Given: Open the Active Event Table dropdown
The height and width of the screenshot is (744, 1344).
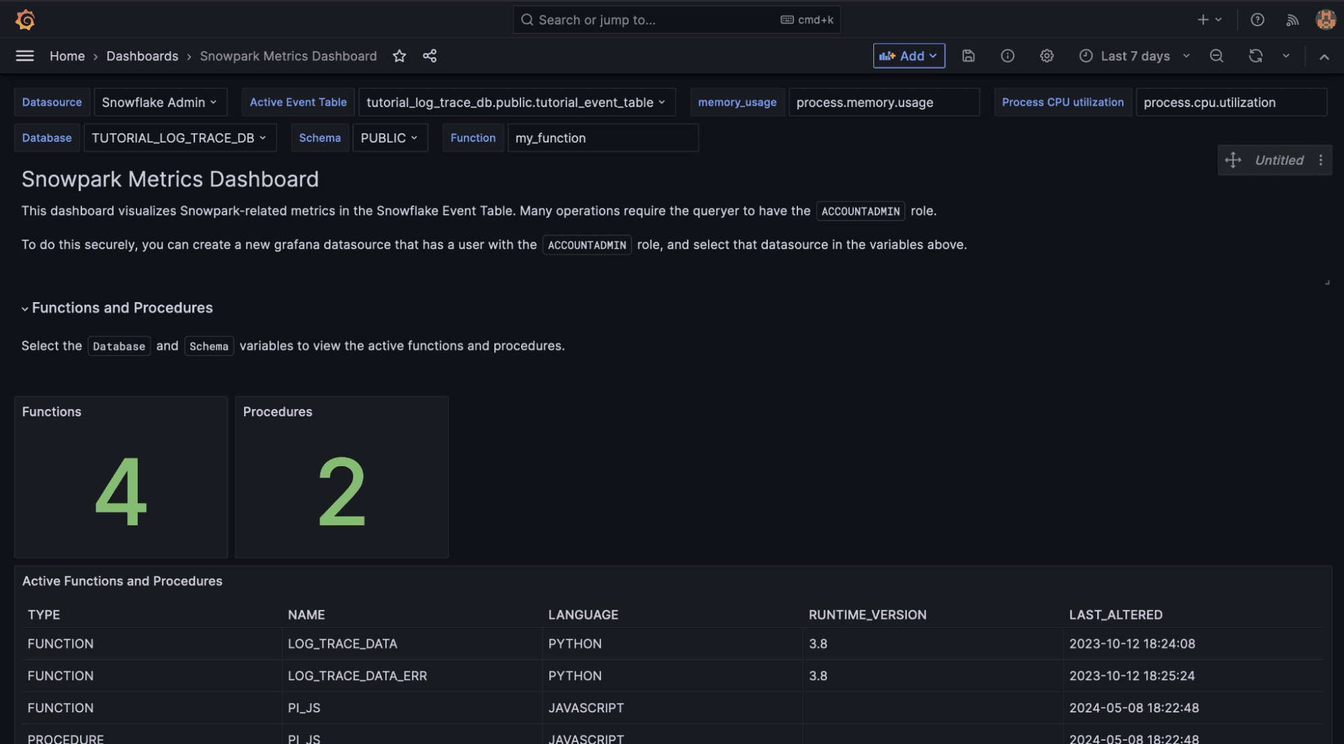Looking at the screenshot, I should (x=516, y=102).
